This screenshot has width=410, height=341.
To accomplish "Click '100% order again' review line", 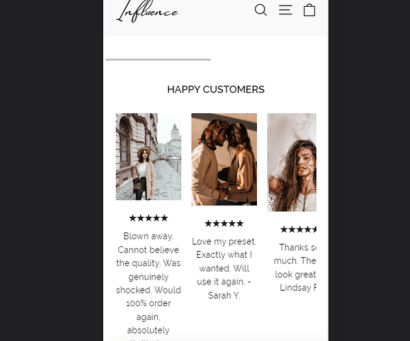I will pos(148,310).
